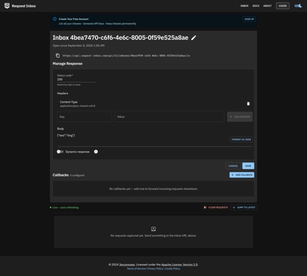Click the Request Inbox title text
Image resolution: width=307 pixels, height=276 pixels.
[x=24, y=6]
